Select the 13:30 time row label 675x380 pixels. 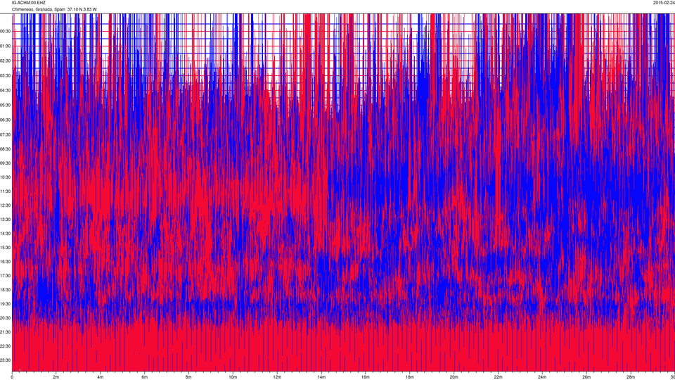(x=5, y=220)
